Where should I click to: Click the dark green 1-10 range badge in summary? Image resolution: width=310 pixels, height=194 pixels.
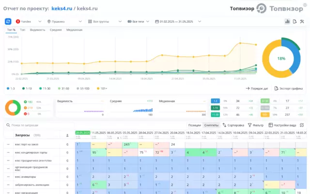215,108
